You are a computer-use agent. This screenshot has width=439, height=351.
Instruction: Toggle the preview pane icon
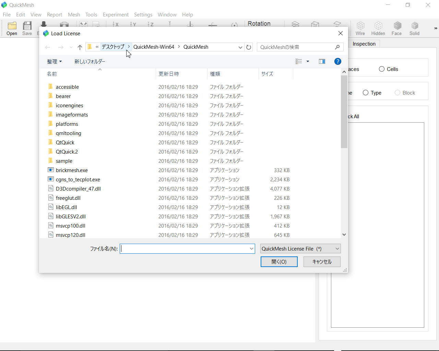[322, 61]
